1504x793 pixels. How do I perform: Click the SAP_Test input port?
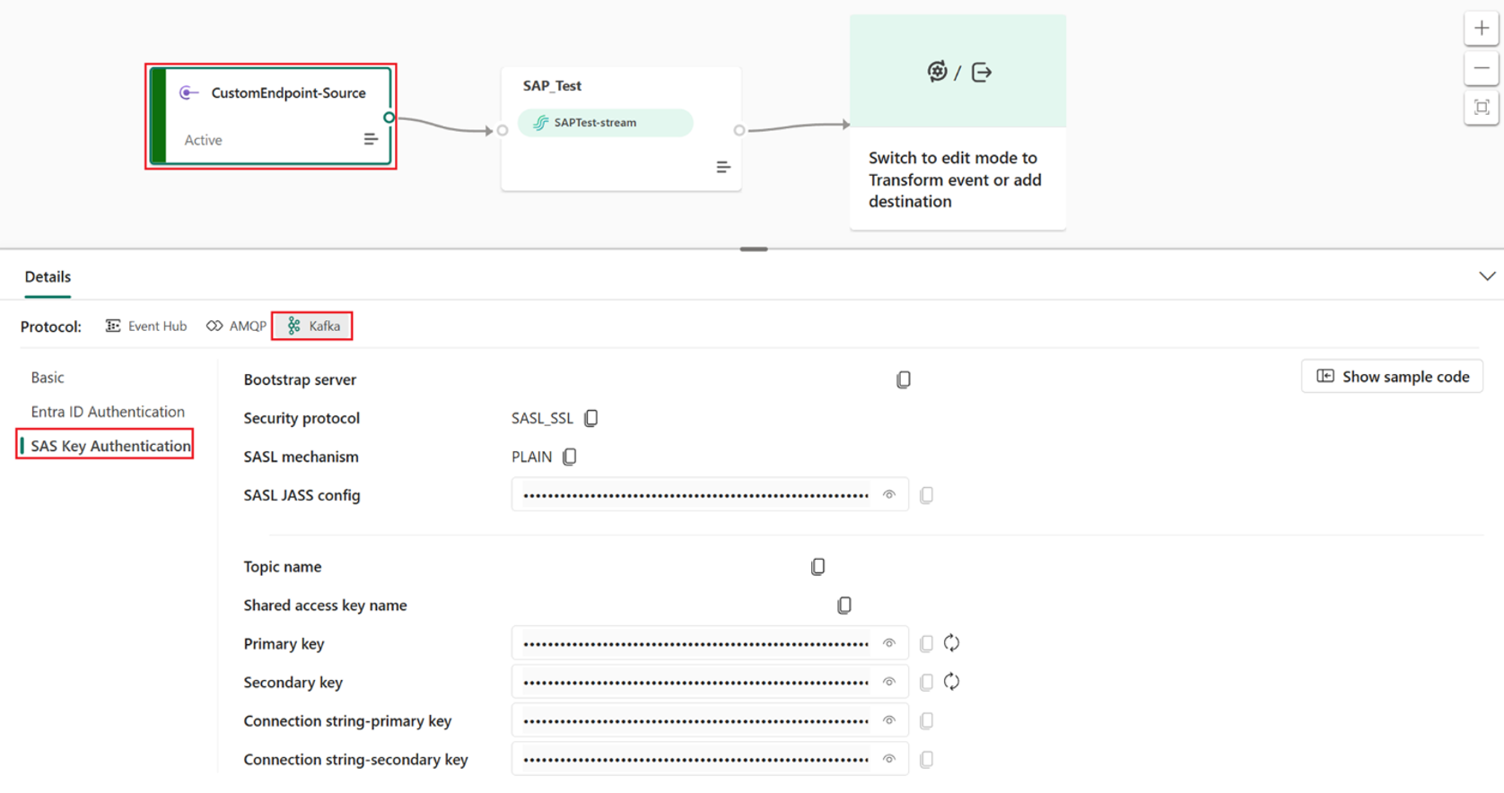(503, 131)
